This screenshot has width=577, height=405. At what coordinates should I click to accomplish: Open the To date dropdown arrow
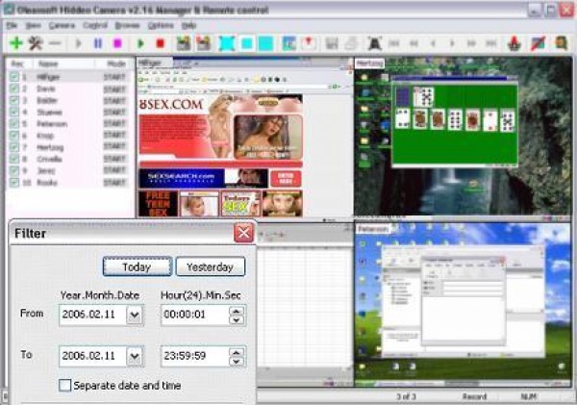[x=135, y=356]
